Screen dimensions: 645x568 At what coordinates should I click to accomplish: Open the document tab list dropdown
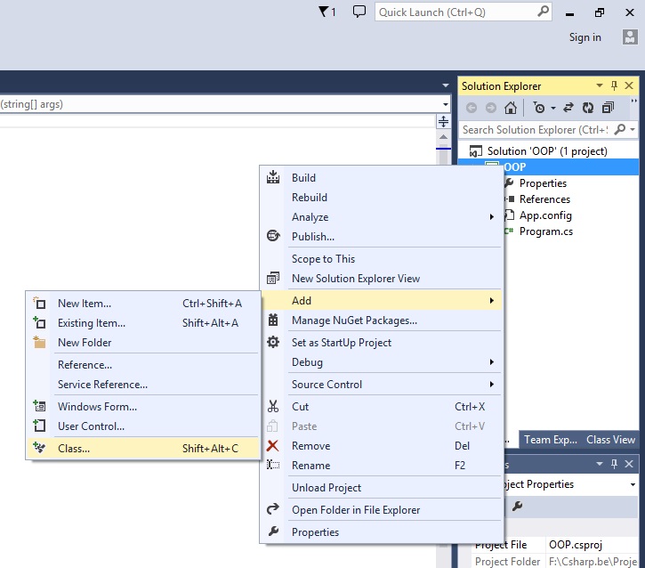(446, 85)
